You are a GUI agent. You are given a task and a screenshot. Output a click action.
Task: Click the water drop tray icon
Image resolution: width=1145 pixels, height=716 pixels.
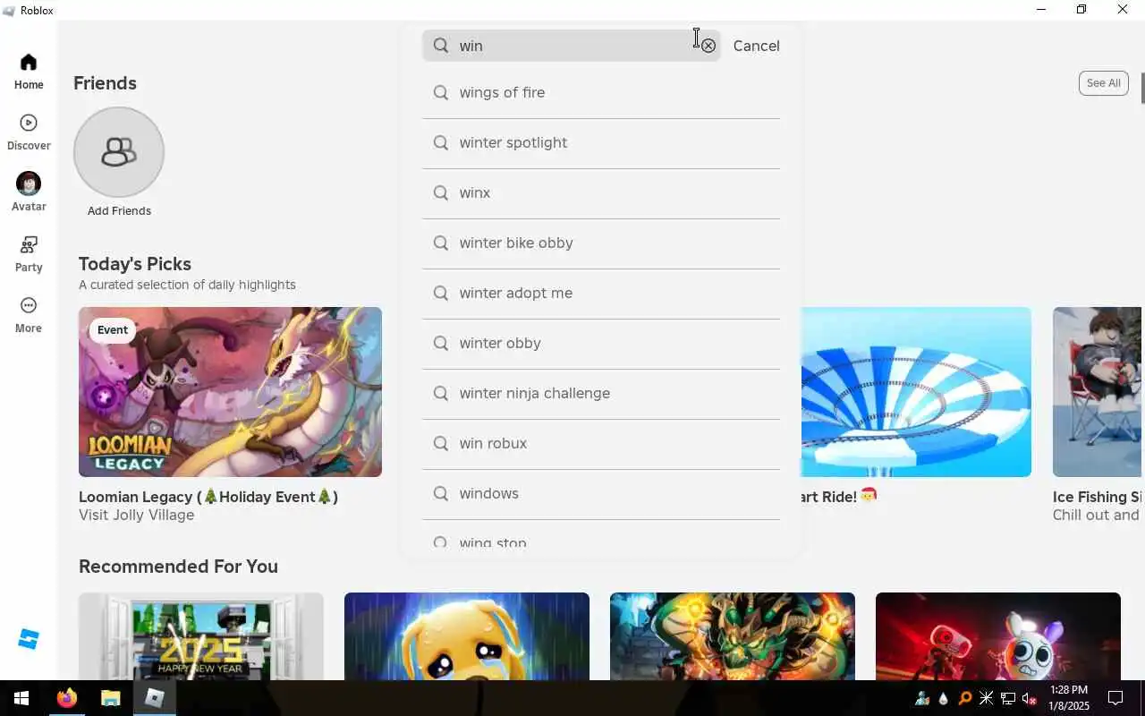943,698
